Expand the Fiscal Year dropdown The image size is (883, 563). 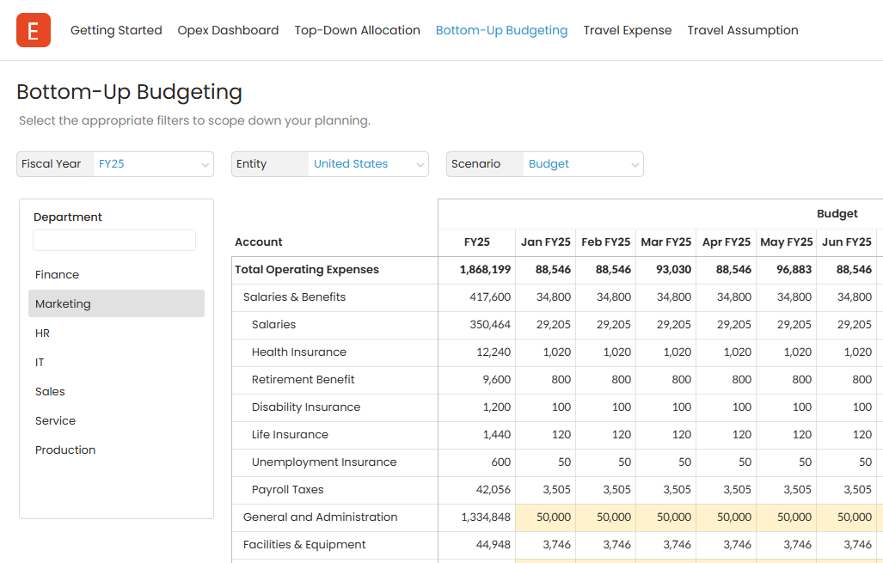[153, 164]
